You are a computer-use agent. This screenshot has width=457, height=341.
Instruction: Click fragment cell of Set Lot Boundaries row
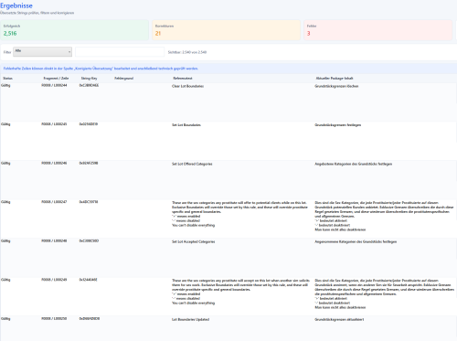[x=54, y=124]
